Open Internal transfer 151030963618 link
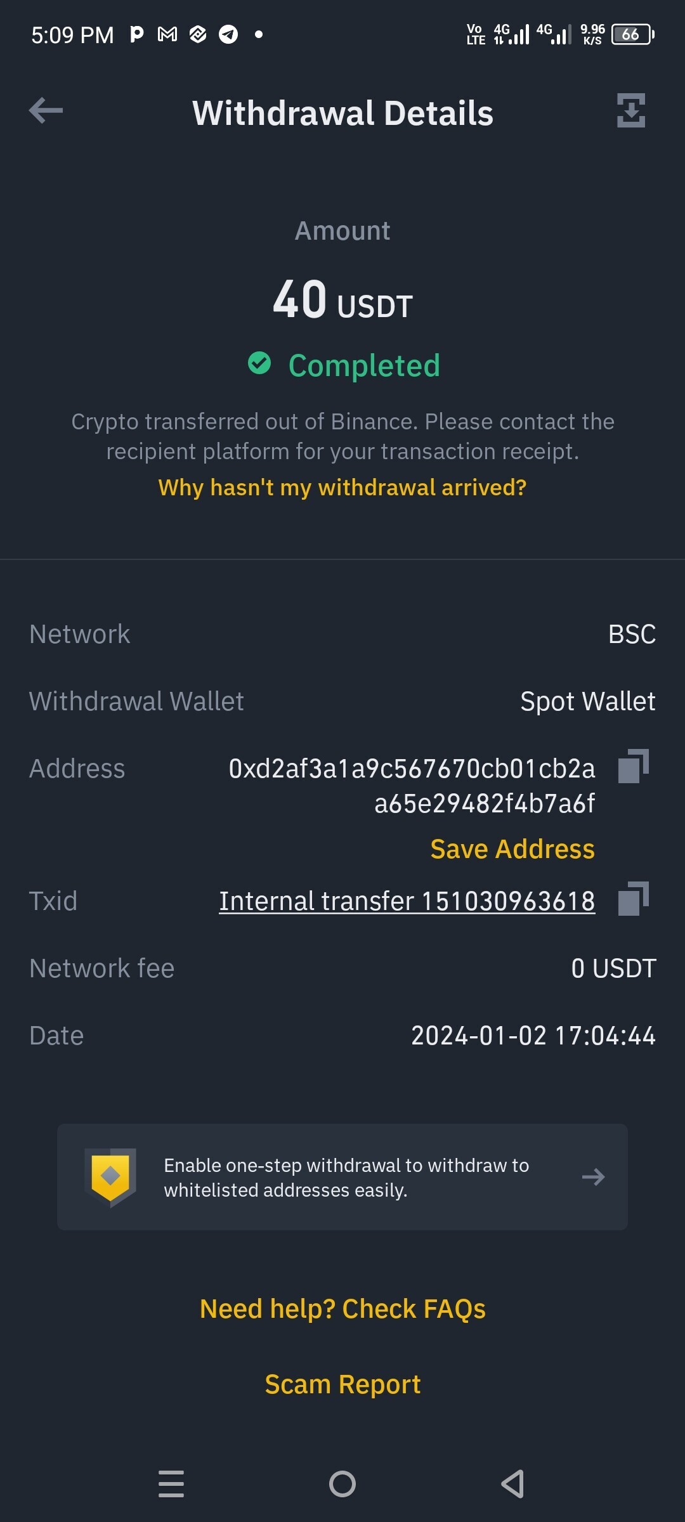The image size is (685, 1522). point(407,901)
